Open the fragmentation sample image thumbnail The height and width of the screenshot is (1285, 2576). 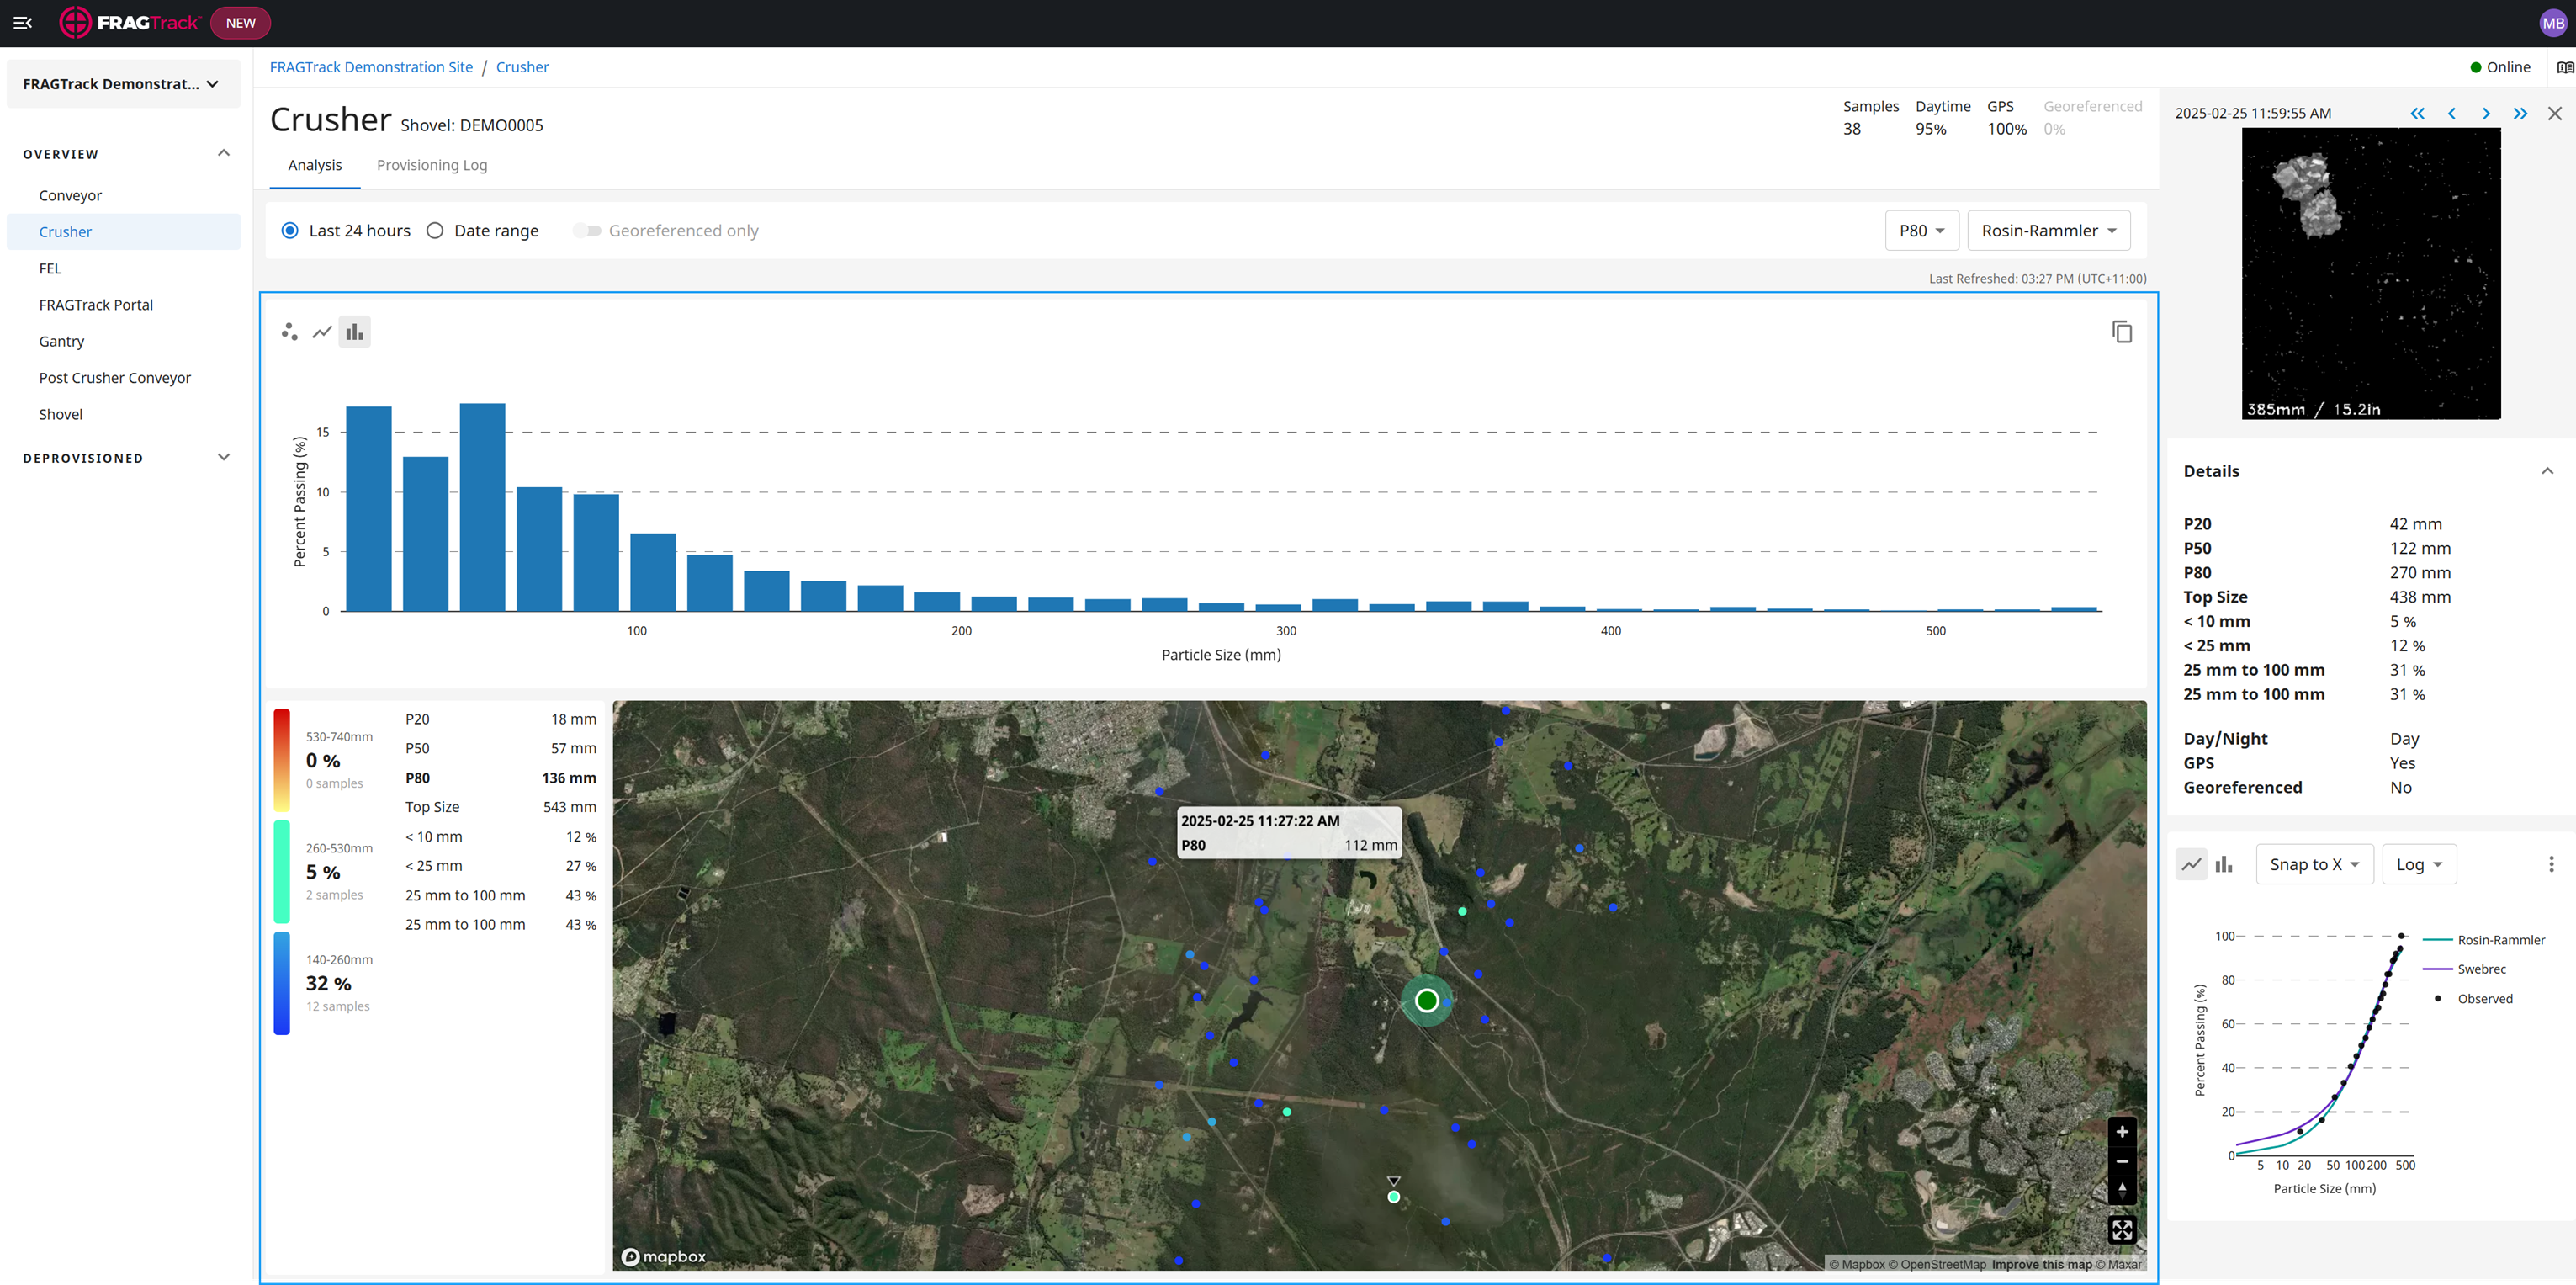2371,273
